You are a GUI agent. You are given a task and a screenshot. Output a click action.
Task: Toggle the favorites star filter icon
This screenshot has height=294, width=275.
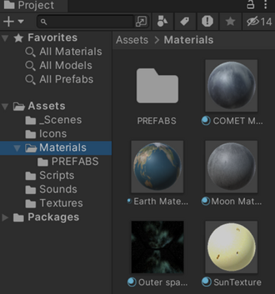pos(230,22)
